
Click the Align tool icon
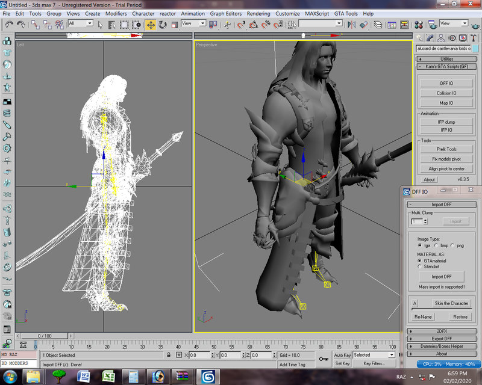click(364, 25)
